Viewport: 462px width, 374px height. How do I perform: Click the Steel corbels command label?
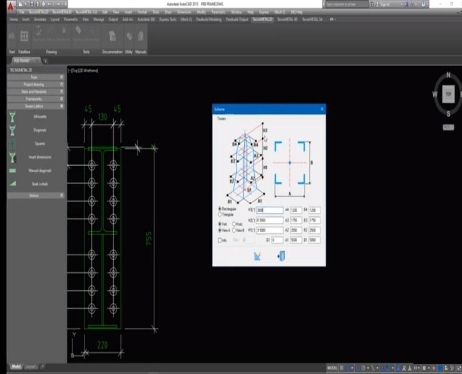coord(40,184)
